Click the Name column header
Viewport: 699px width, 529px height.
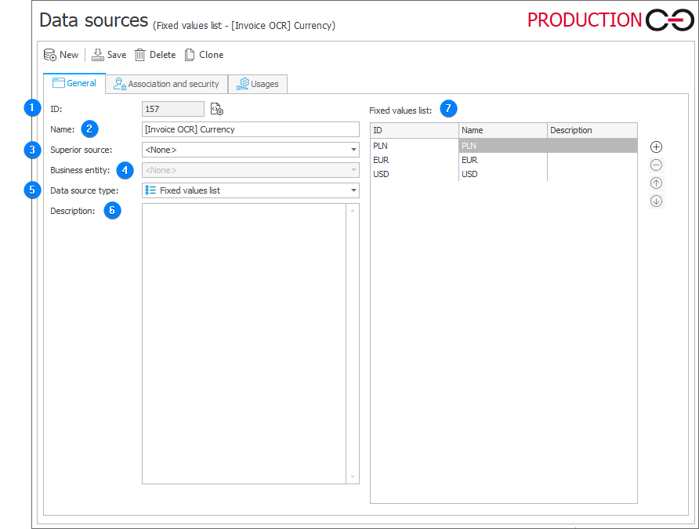[x=503, y=130]
